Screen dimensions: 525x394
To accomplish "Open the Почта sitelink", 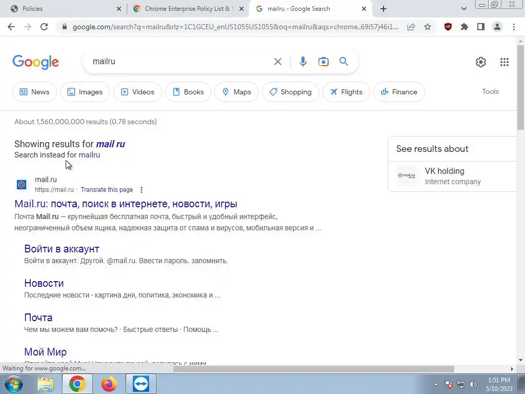I will (38, 318).
